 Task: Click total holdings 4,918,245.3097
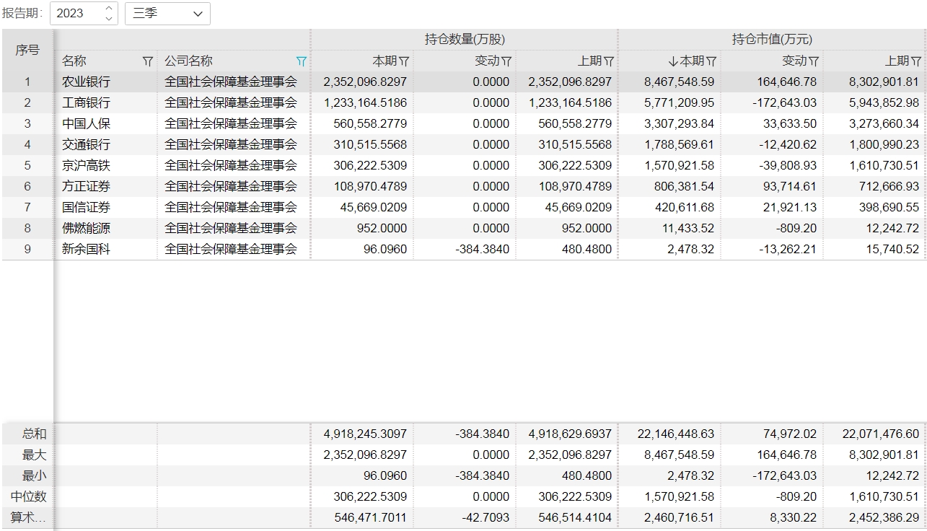coord(365,434)
